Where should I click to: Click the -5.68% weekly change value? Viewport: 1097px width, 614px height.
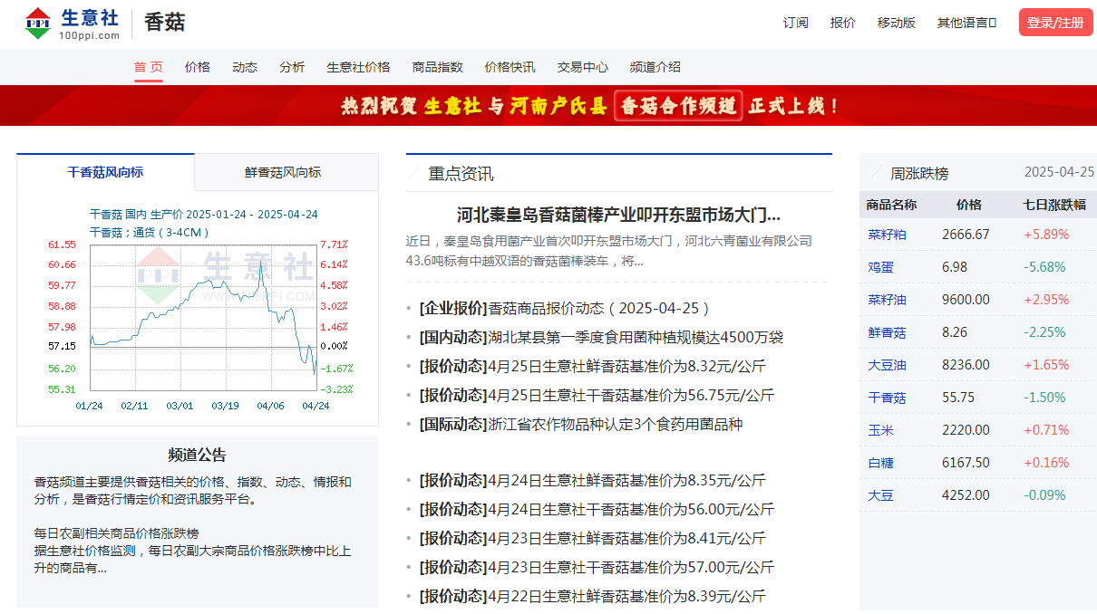(x=1044, y=266)
